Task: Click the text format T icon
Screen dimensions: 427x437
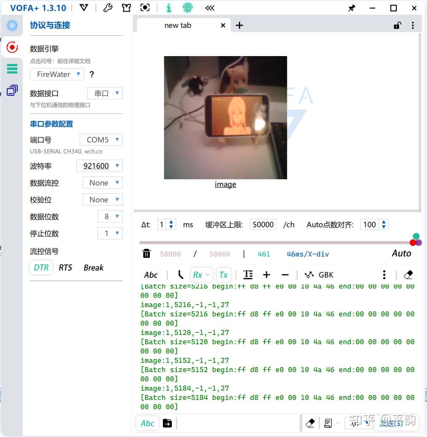Action: pos(248,275)
